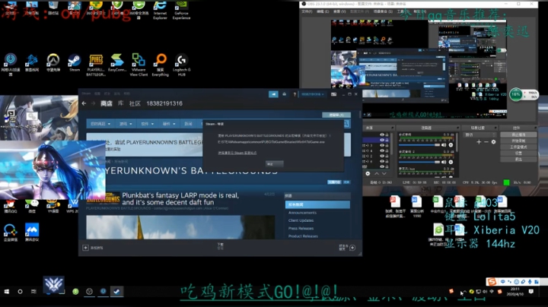Image resolution: width=548 pixels, height=307 pixels.
Task: Open the Steam help question mark
Action: (x=295, y=94)
